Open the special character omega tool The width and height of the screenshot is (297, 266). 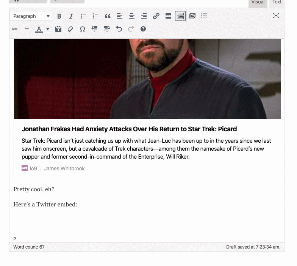[83, 29]
